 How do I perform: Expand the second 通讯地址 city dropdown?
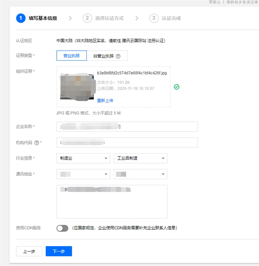(140, 174)
